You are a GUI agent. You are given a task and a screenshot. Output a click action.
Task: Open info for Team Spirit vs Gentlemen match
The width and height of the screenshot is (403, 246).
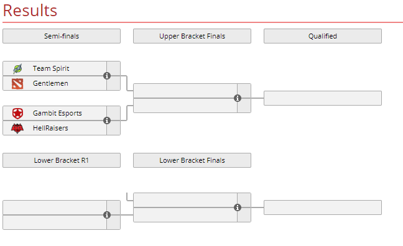[107, 76]
